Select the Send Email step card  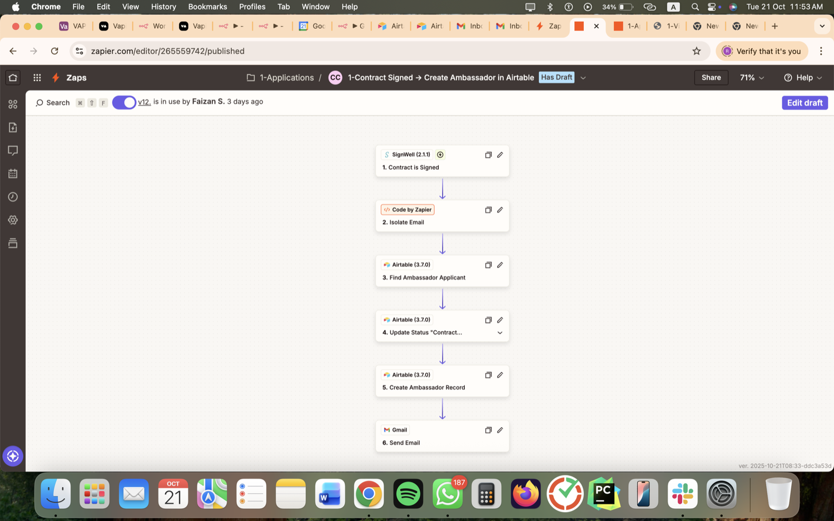coord(443,436)
